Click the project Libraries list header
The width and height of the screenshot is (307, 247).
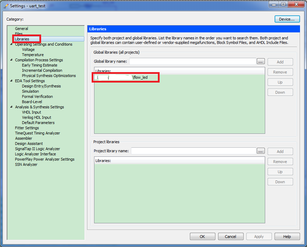click(x=179, y=161)
